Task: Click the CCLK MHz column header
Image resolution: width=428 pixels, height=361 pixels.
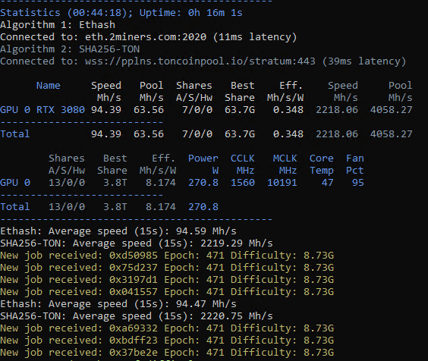Action: point(242,165)
